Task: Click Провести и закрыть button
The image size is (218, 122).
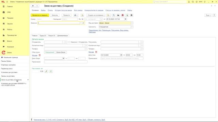Action: pos(40,15)
